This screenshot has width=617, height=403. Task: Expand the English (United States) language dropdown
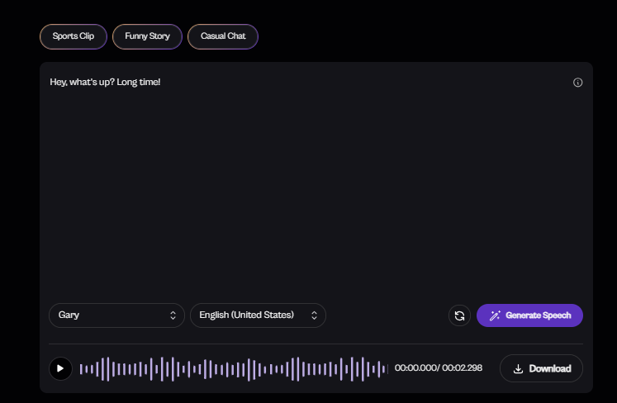[x=258, y=315]
